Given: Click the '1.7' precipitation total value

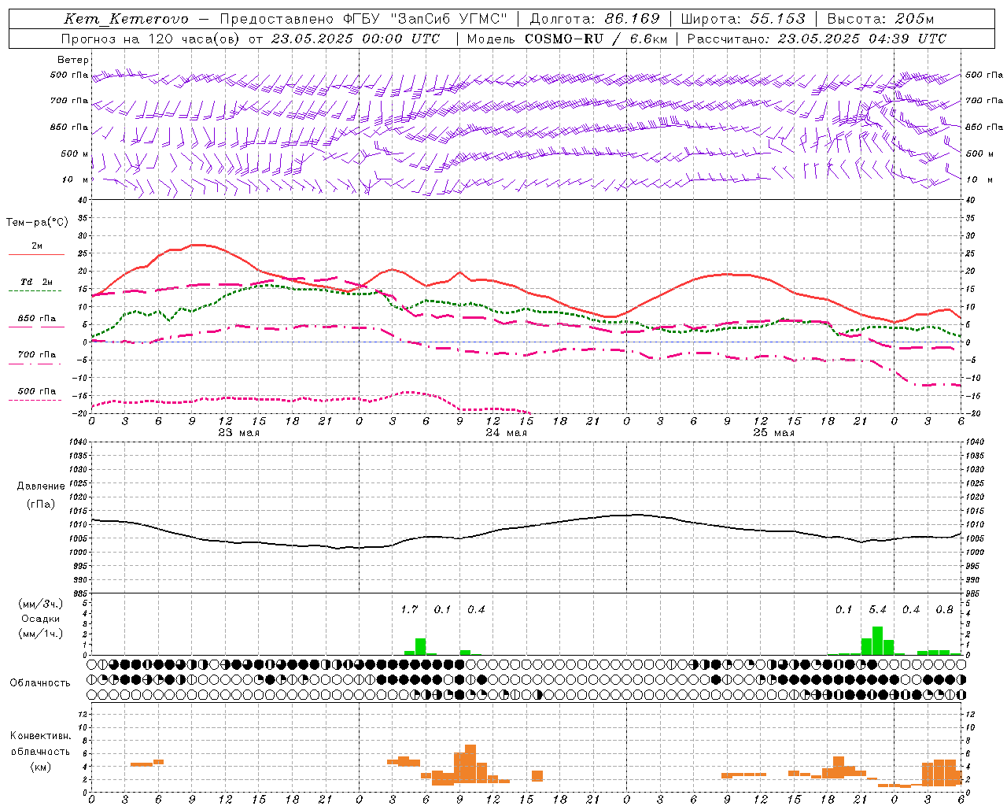Looking at the screenshot, I should (409, 610).
